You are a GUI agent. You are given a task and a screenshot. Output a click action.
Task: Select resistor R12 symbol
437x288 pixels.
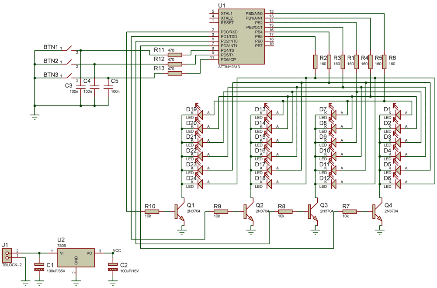tap(175, 64)
